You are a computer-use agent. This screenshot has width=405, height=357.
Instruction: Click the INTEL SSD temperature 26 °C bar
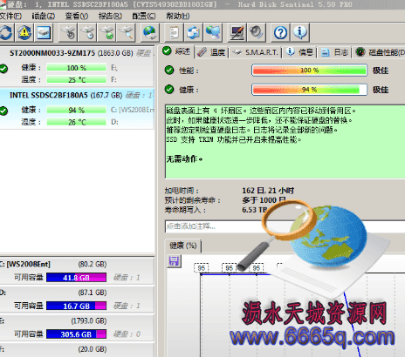click(76, 122)
